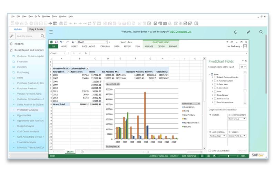Click the filter funnel icon in SAP toolbar

coord(94,23)
